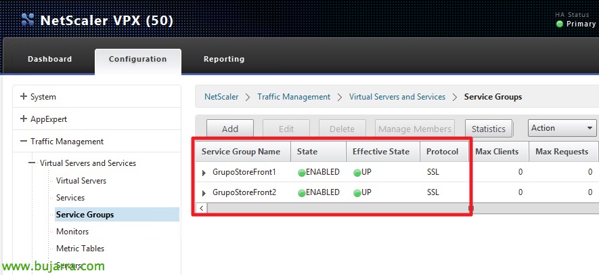
Task: Click the horizontal scrollbar left arrow
Action: click(x=201, y=208)
